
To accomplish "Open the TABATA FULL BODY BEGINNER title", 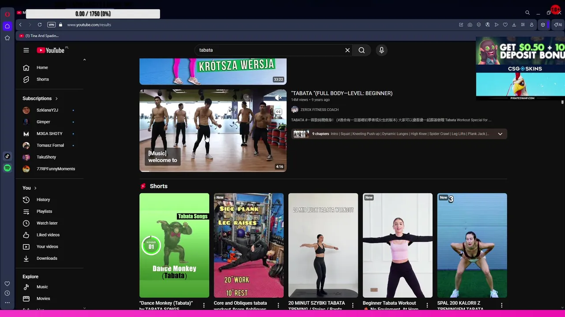I will coord(342,93).
